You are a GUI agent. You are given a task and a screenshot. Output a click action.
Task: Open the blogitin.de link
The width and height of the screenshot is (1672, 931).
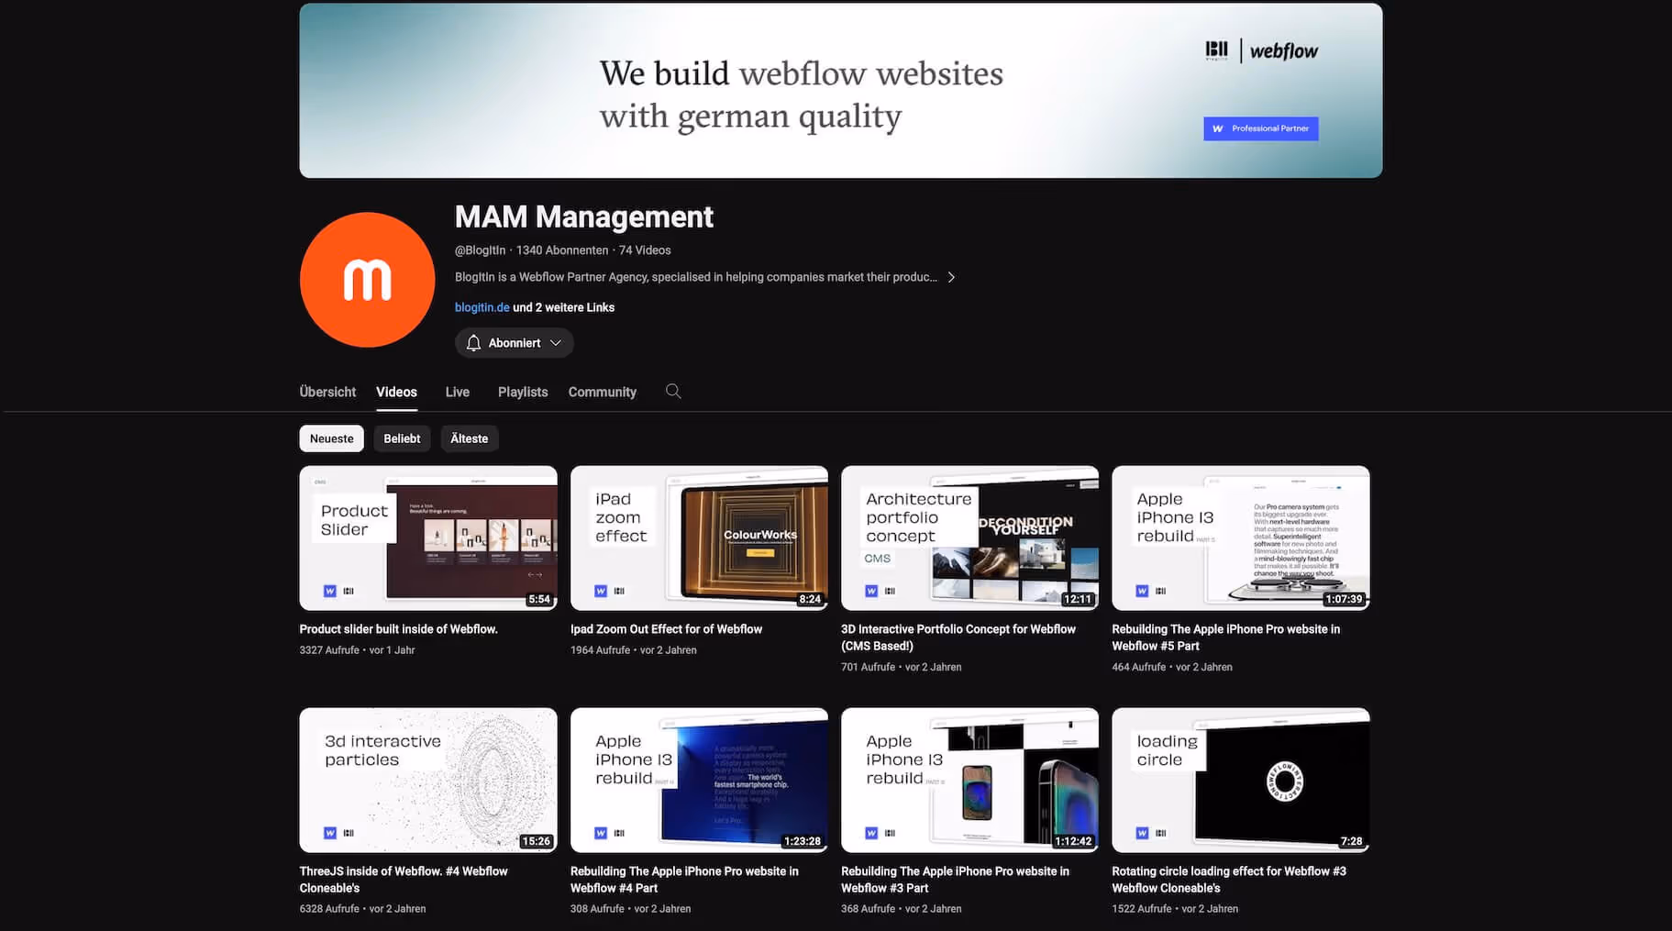point(482,307)
